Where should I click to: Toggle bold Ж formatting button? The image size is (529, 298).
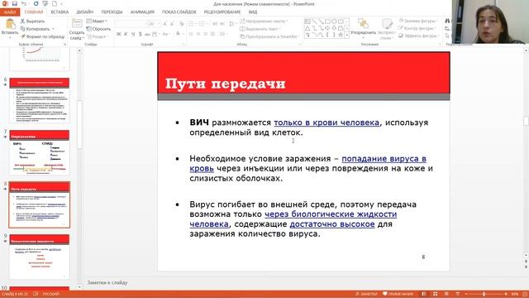(x=118, y=34)
